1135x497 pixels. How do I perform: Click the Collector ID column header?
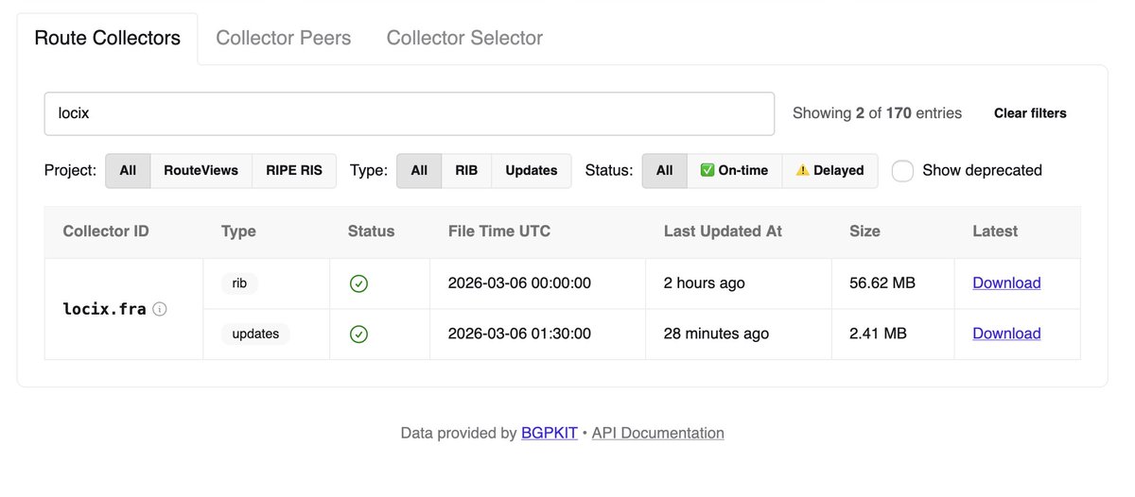pos(106,231)
